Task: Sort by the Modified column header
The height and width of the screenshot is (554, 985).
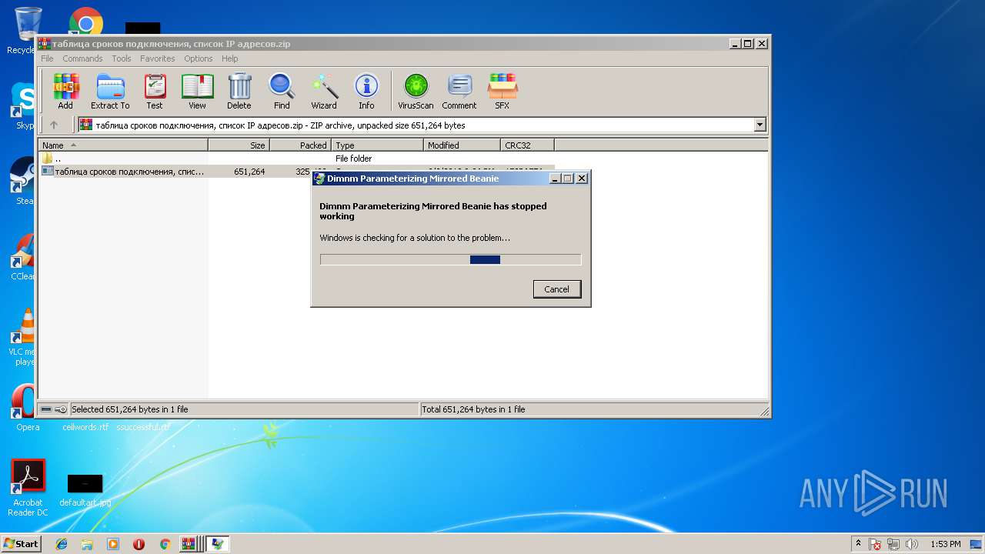Action: (462, 145)
